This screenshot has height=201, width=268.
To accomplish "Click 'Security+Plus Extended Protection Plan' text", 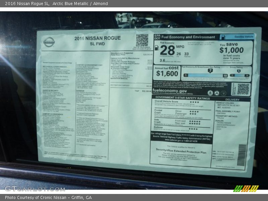I will point(181,151).
